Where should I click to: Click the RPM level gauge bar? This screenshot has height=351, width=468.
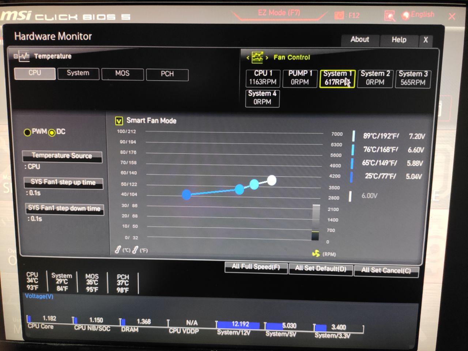316,222
